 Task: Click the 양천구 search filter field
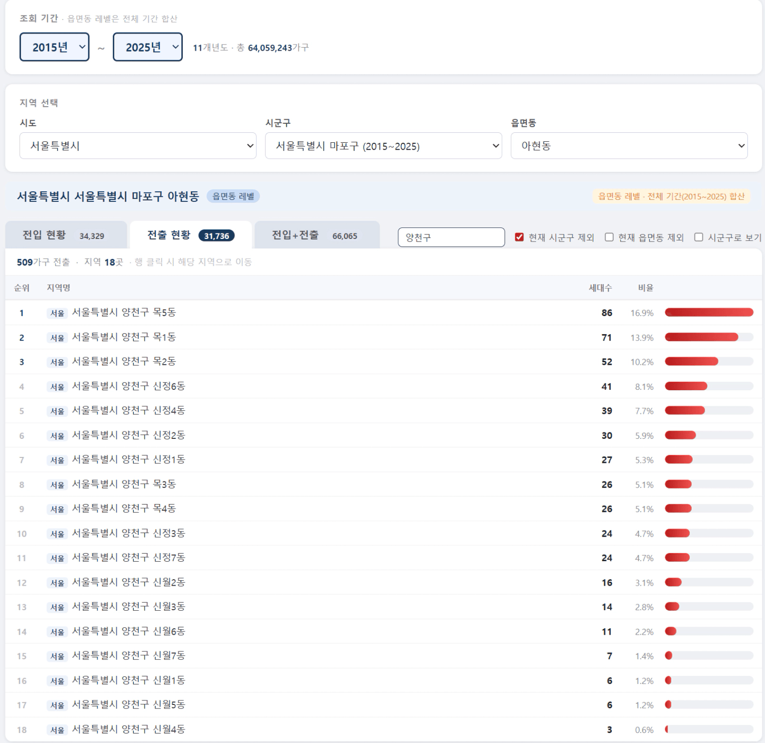coord(451,237)
